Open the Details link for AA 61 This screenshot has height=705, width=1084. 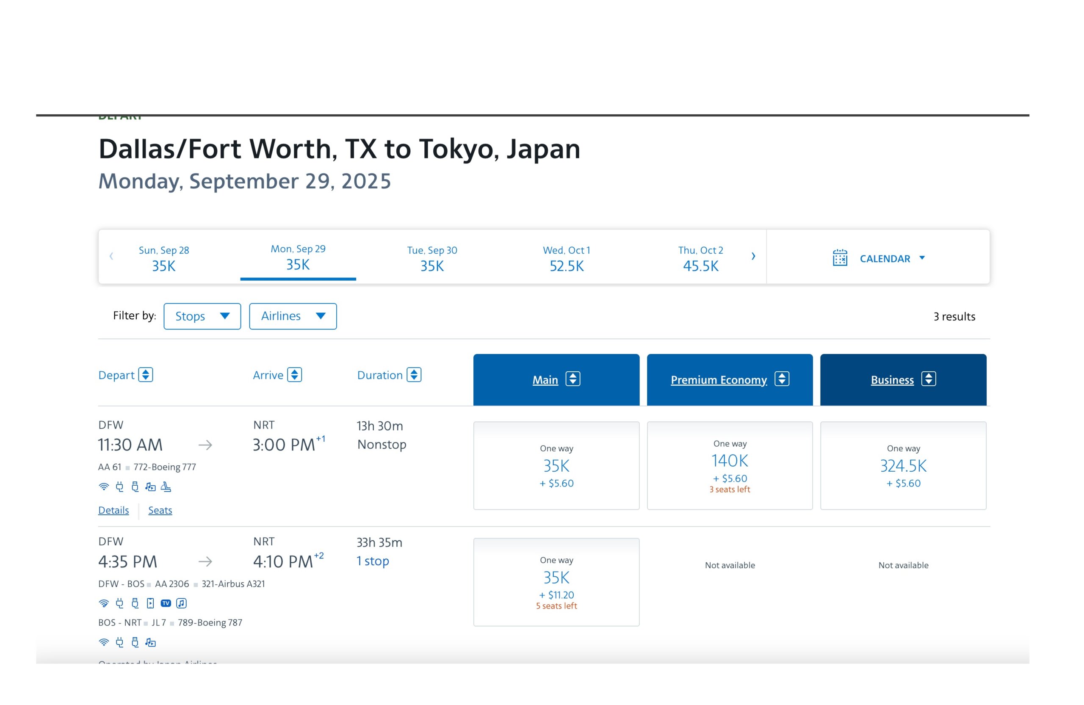pos(113,510)
